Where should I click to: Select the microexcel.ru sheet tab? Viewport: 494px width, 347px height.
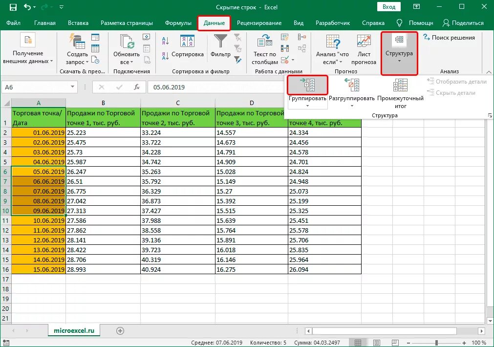pos(74,330)
